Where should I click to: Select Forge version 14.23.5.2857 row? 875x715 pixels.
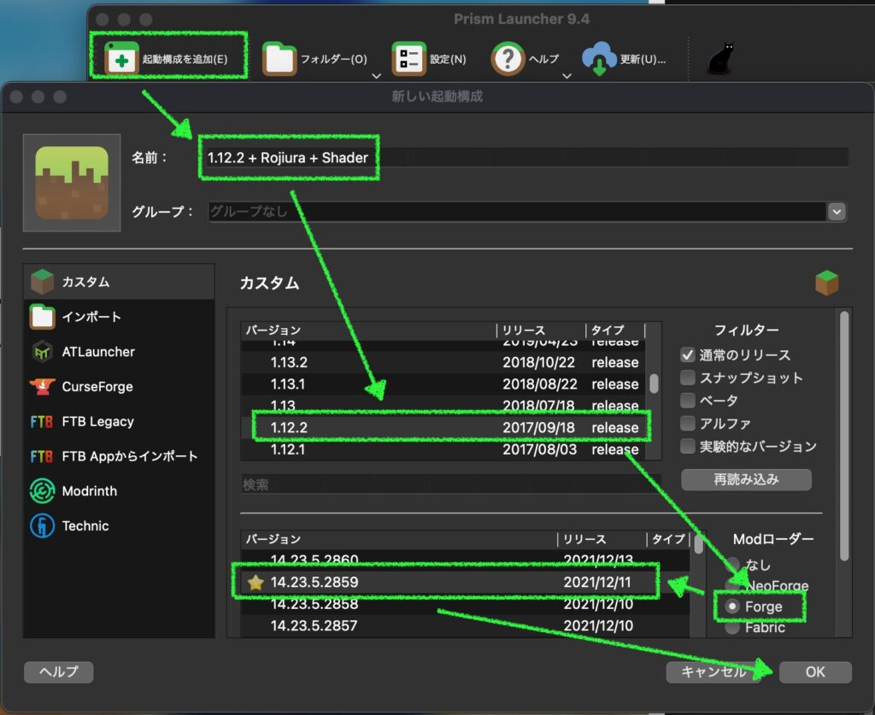pos(466,626)
